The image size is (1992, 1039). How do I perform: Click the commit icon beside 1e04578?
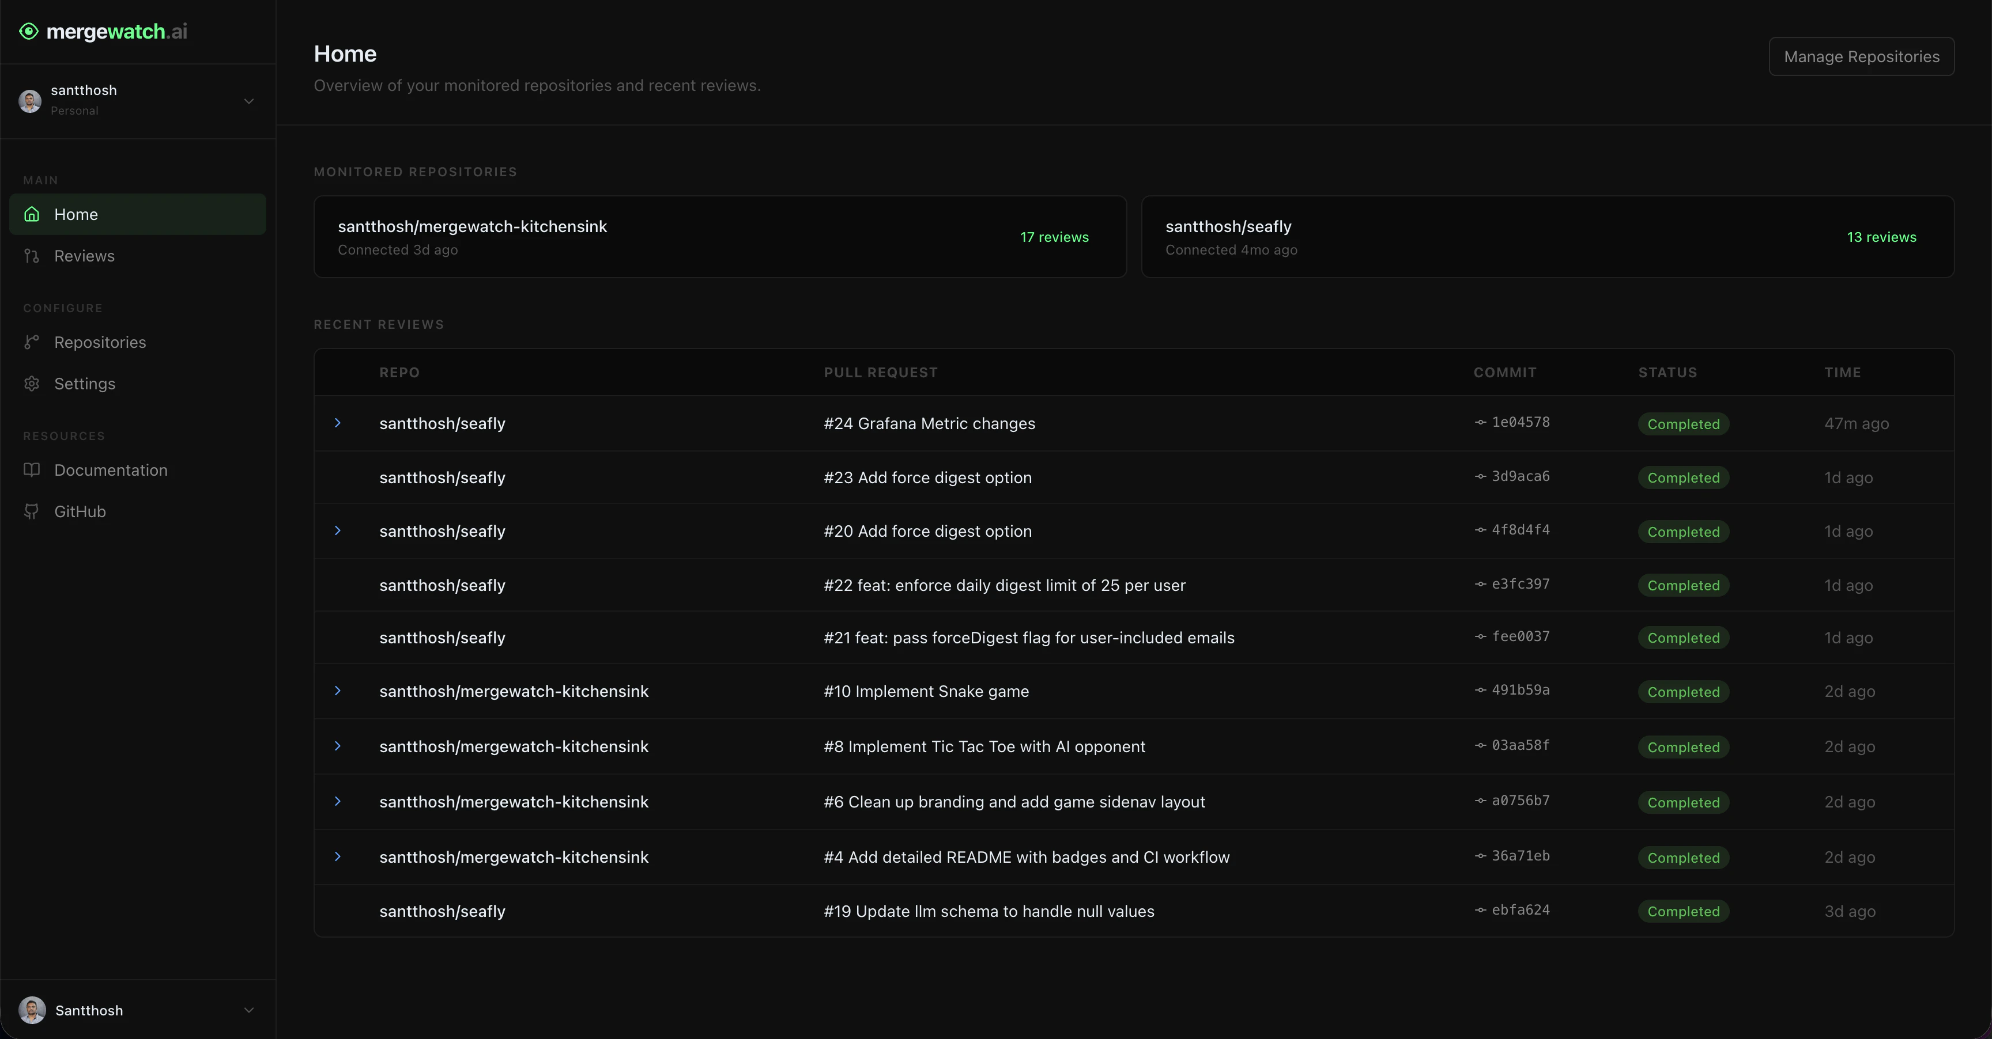[x=1480, y=423]
